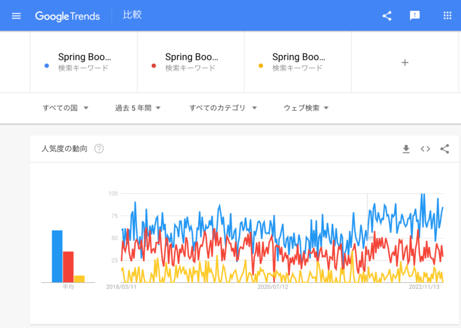Click the help icon beside 人気度の動向
The image size is (461, 328).
(99, 149)
